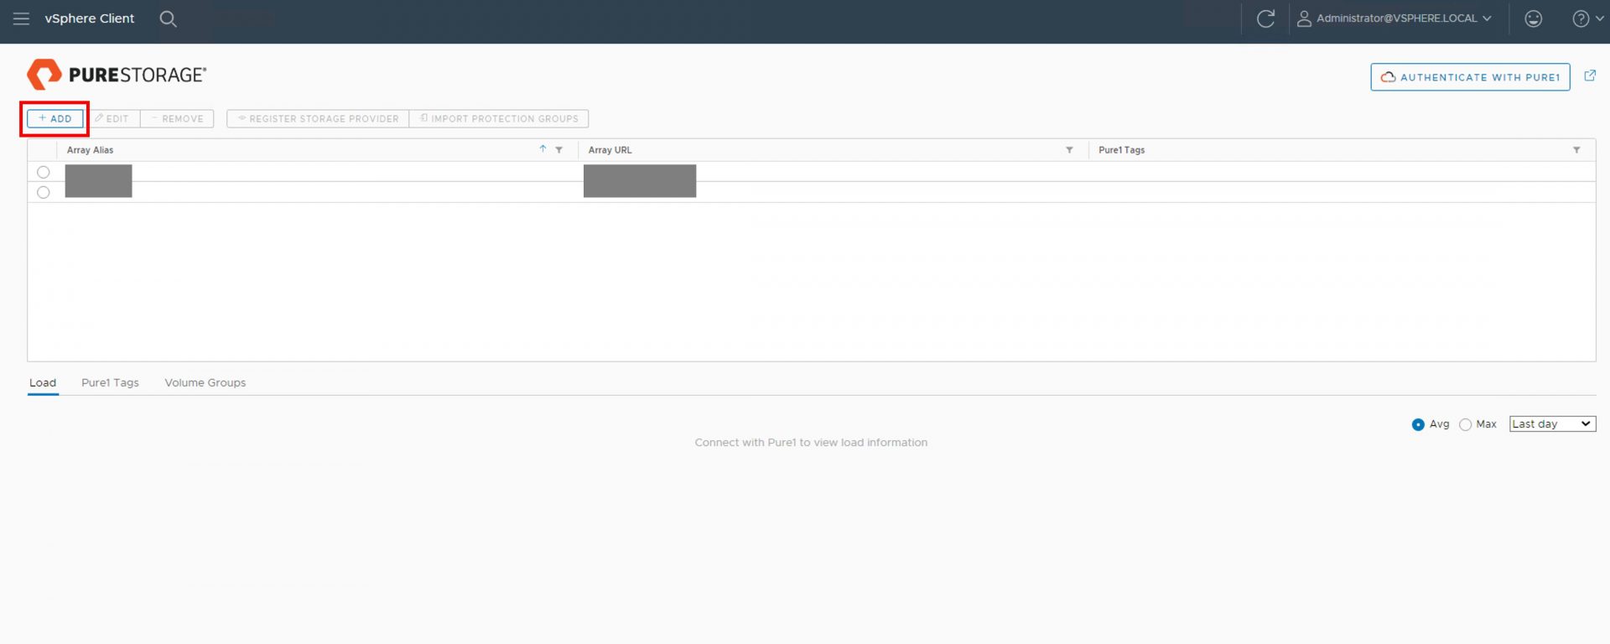1610x644 pixels.
Task: Click Authenticate with Pure1 button
Action: pyautogui.click(x=1470, y=77)
